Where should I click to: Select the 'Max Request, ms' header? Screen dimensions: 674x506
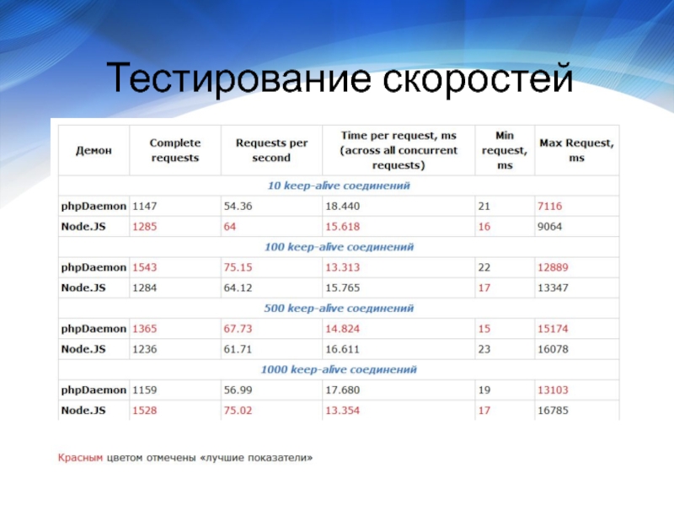576,150
